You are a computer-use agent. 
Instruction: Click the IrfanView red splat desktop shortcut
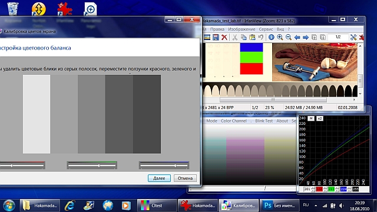[x=64, y=9]
